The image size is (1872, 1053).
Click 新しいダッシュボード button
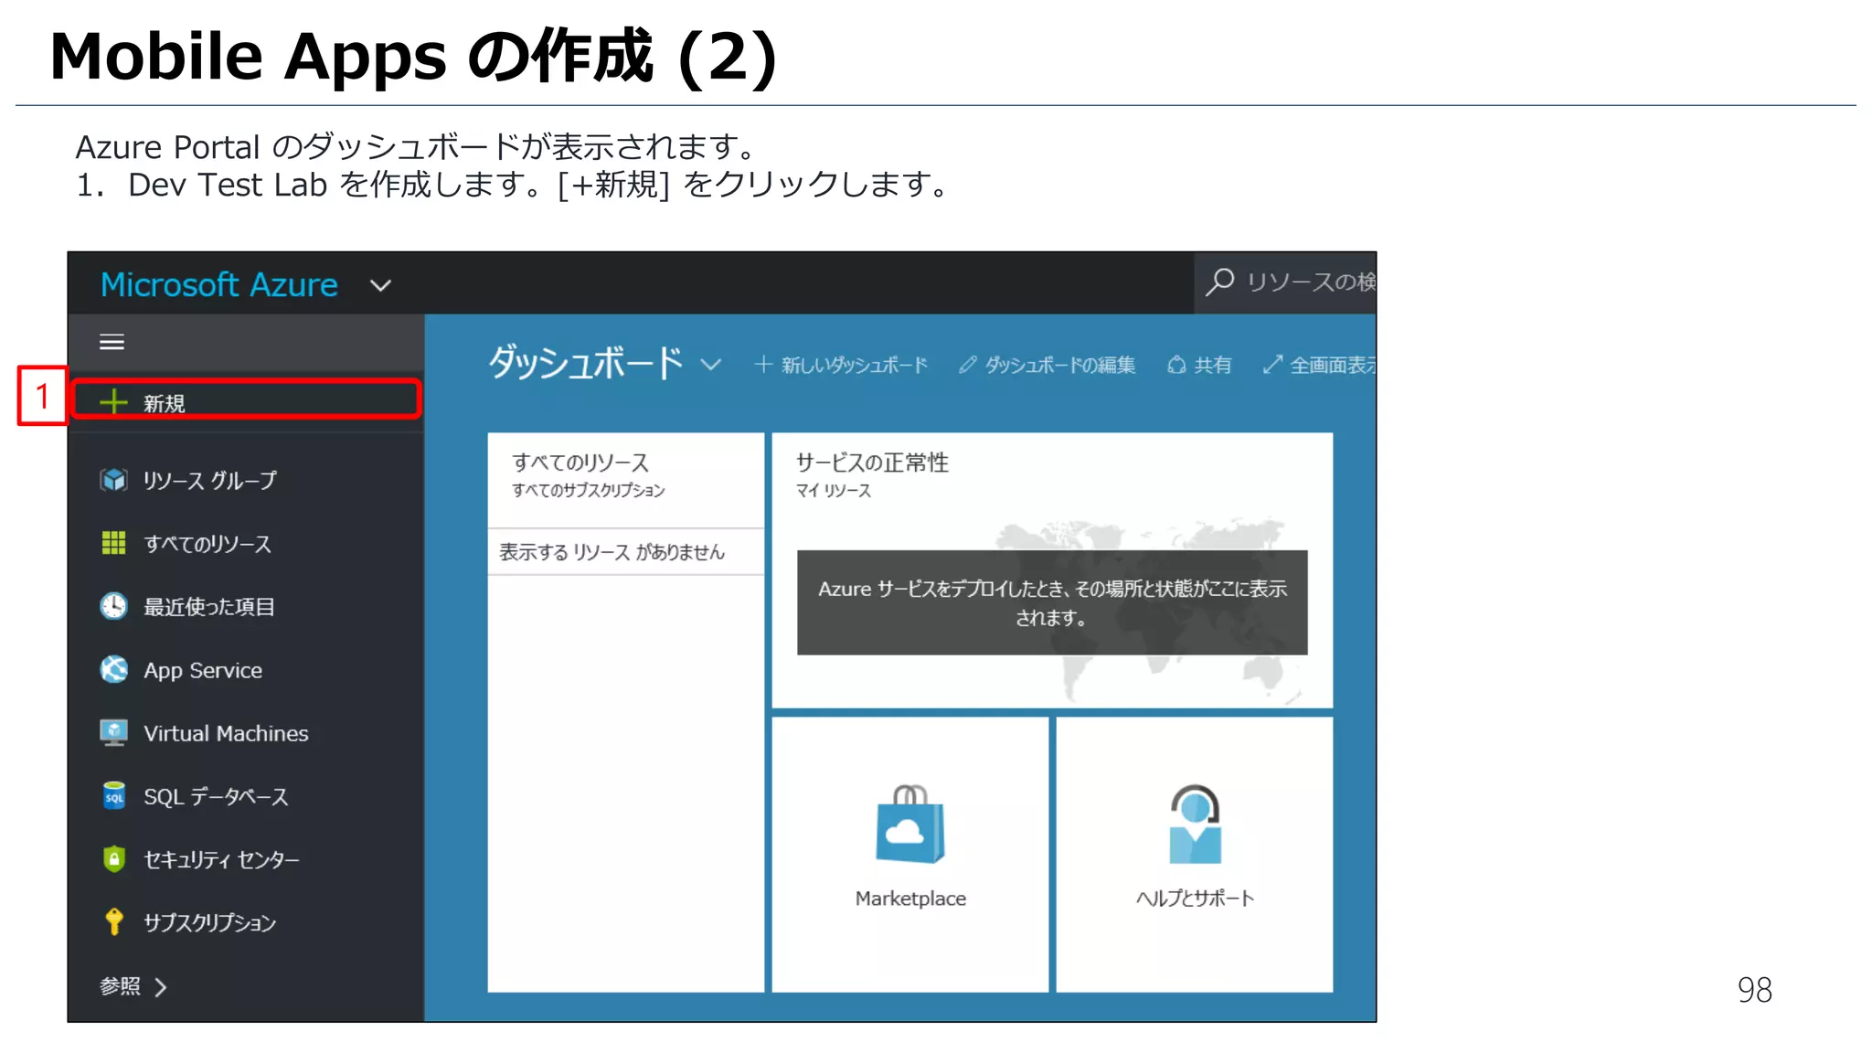point(841,365)
